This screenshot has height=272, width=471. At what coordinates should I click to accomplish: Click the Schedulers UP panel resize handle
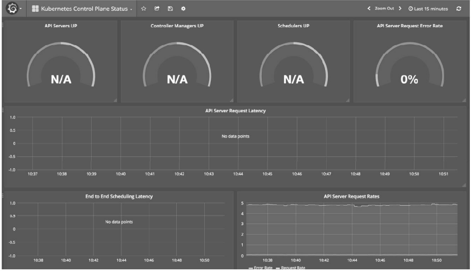(x=348, y=101)
